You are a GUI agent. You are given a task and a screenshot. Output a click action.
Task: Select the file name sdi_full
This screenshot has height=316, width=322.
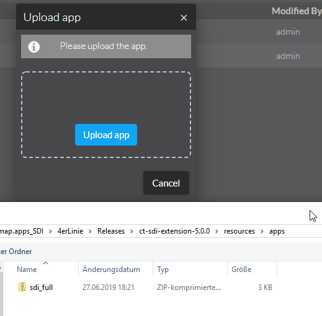click(41, 287)
